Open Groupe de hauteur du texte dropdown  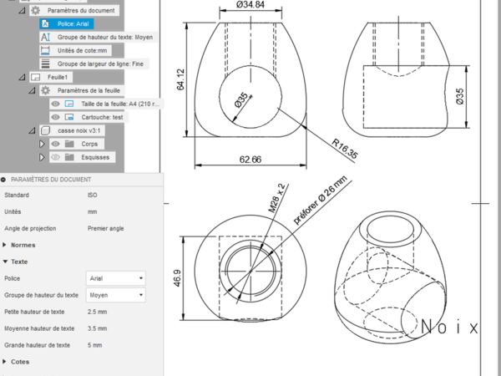[x=115, y=295]
